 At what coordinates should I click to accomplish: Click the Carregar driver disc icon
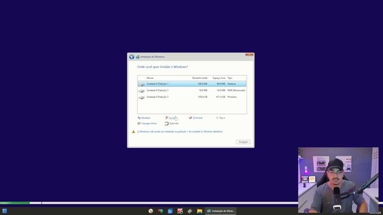point(139,124)
